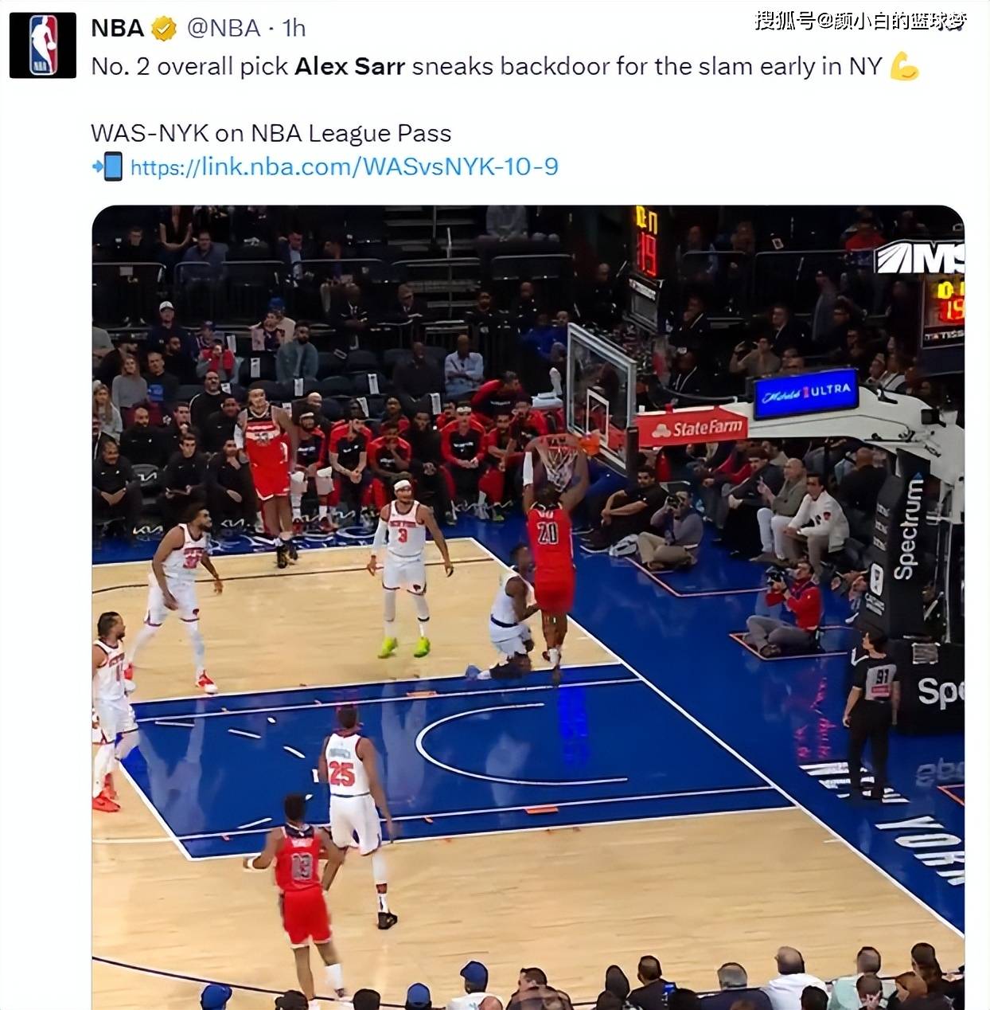Click the @NBA handle

pos(224,28)
